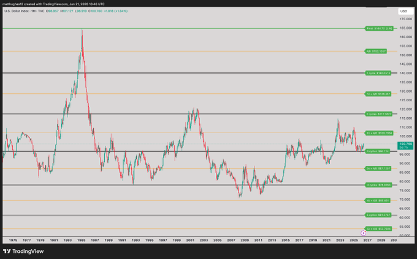Click the 2029 year on time axis

[381, 240]
